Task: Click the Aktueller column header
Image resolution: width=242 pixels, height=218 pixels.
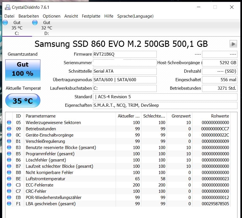Action: click(128, 116)
